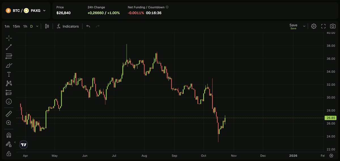Switch chart to 15m timeframe
The width and height of the screenshot is (340, 161).
(16, 26)
